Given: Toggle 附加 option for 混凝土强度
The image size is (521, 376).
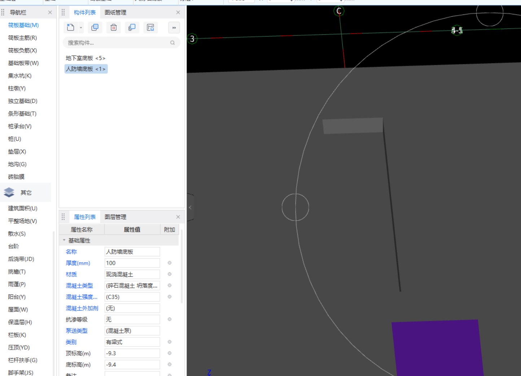Looking at the screenshot, I should pos(170,297).
